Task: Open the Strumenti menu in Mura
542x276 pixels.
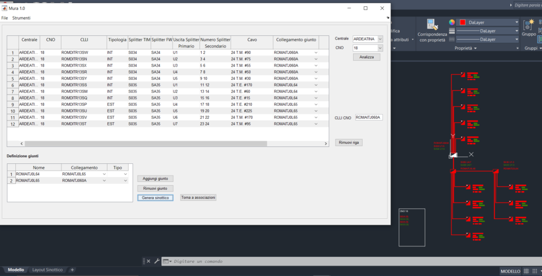Action: point(21,18)
